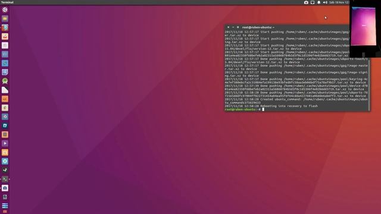Open the Android Studio green launcher icon

(5, 81)
